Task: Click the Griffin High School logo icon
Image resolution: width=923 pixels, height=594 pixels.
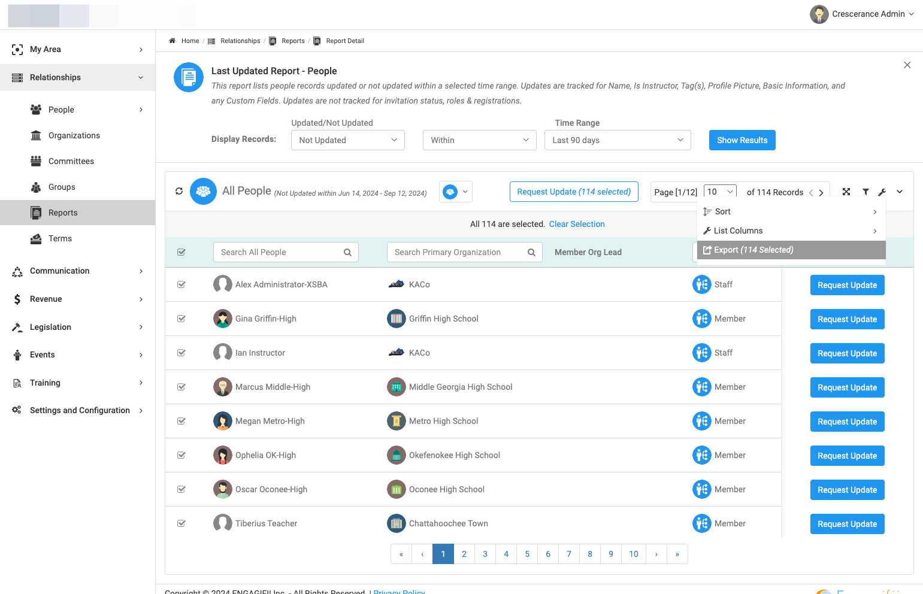Action: (x=397, y=319)
